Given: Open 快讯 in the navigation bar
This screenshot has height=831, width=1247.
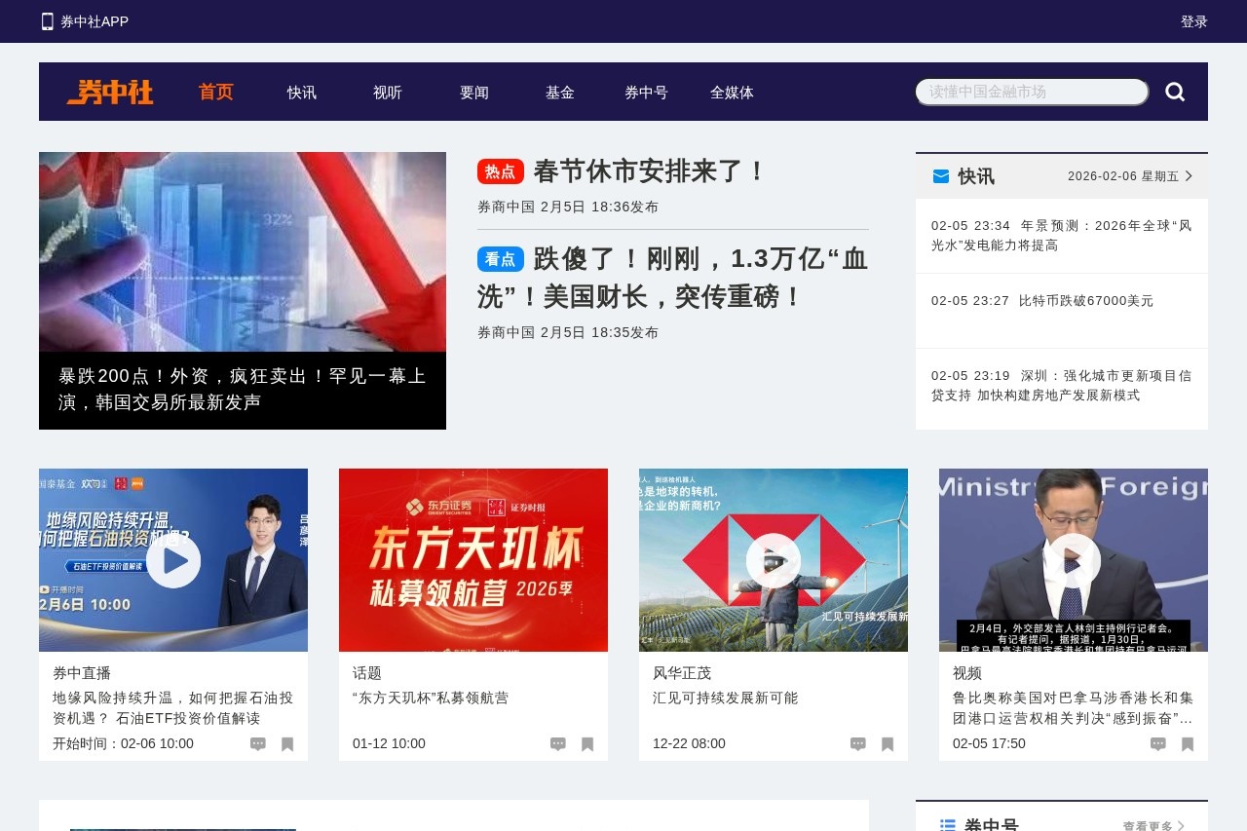Looking at the screenshot, I should [302, 93].
